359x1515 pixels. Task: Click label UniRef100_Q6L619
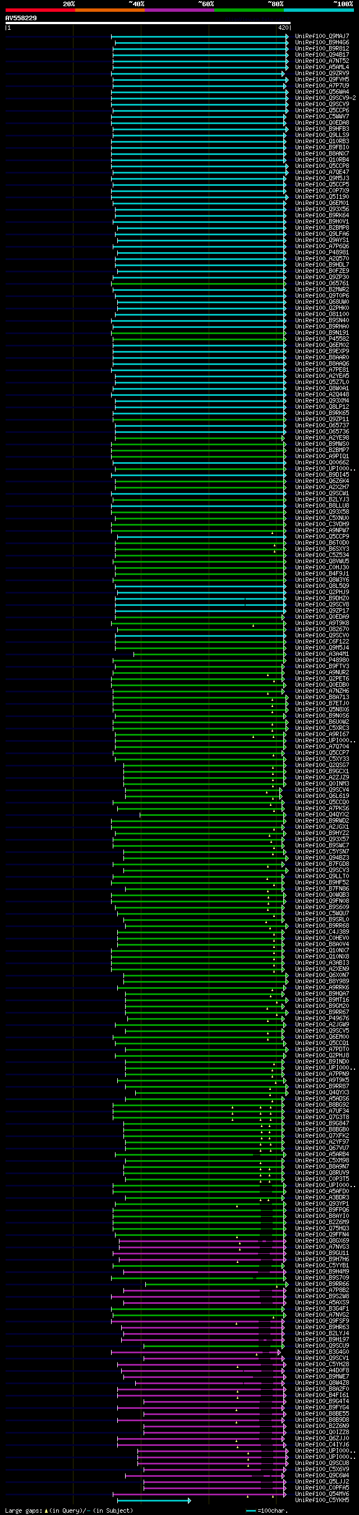(x=322, y=796)
